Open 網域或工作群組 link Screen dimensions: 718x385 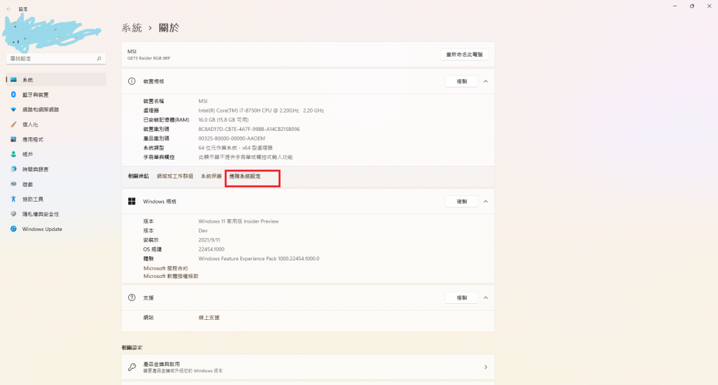pyautogui.click(x=175, y=176)
